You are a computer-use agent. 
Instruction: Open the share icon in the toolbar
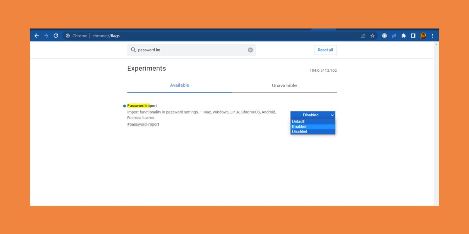click(363, 35)
